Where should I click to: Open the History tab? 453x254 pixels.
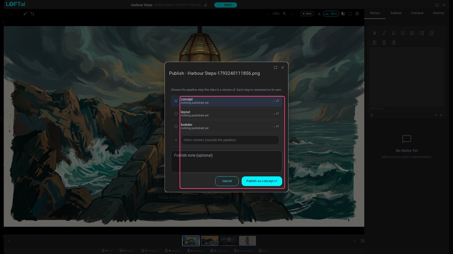pyautogui.click(x=438, y=13)
